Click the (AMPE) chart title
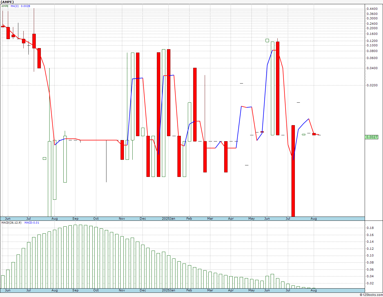The image size is (383, 297). tap(7, 2)
